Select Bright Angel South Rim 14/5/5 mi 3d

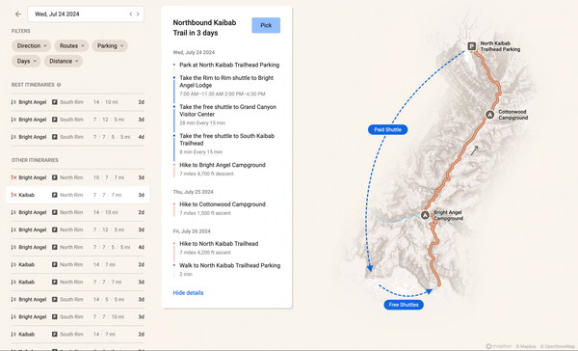click(x=78, y=299)
